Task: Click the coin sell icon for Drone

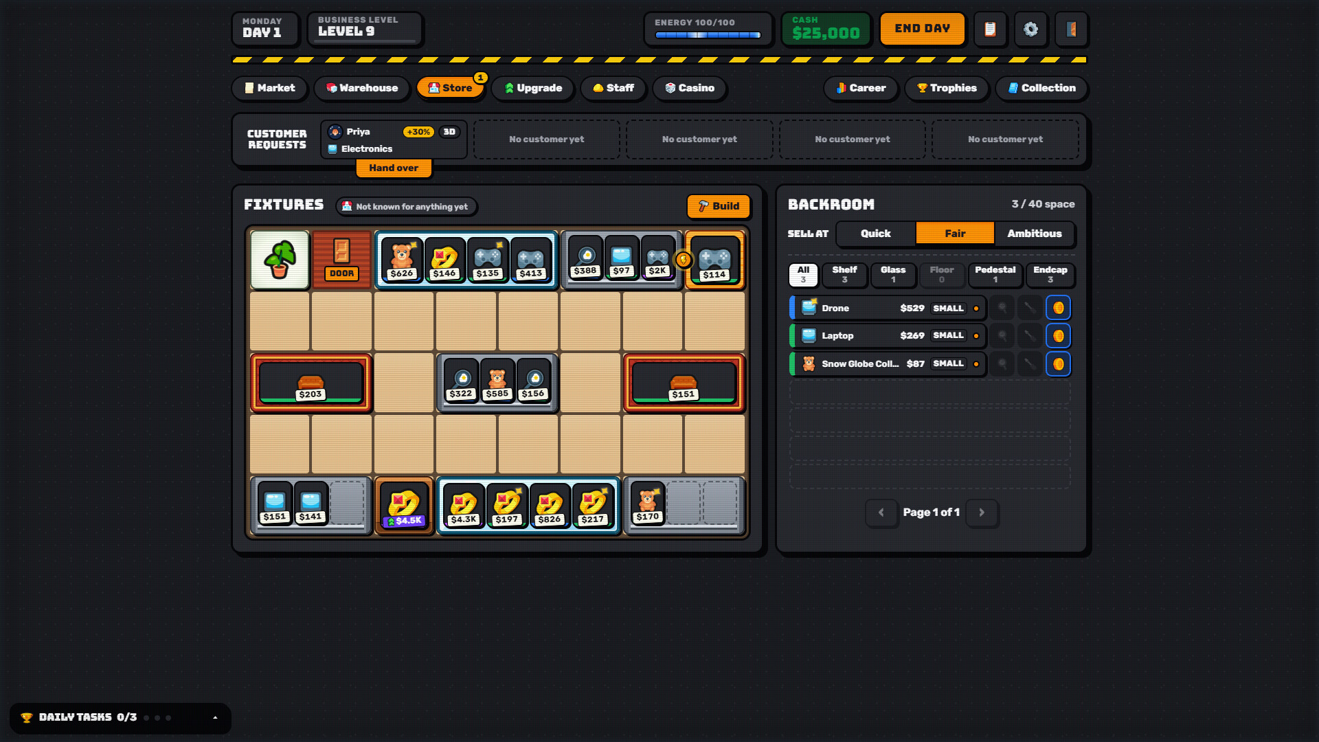Action: [1058, 308]
